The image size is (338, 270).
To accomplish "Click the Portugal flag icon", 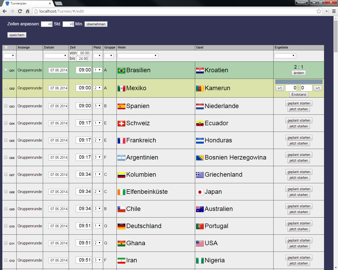I will pos(200,226).
